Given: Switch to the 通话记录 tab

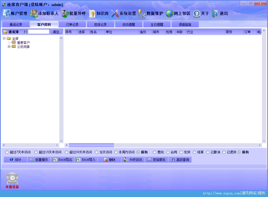Looking at the screenshot, I should tap(16, 25).
